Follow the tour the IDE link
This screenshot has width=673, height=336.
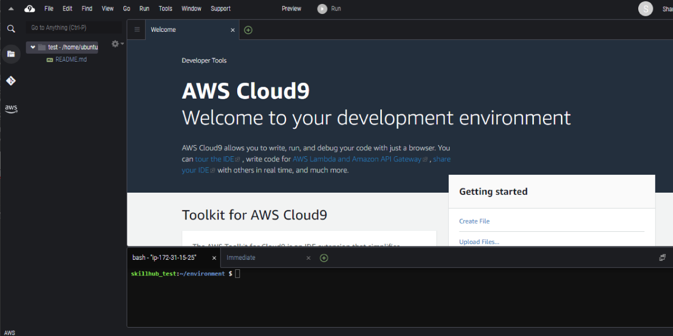click(218, 159)
